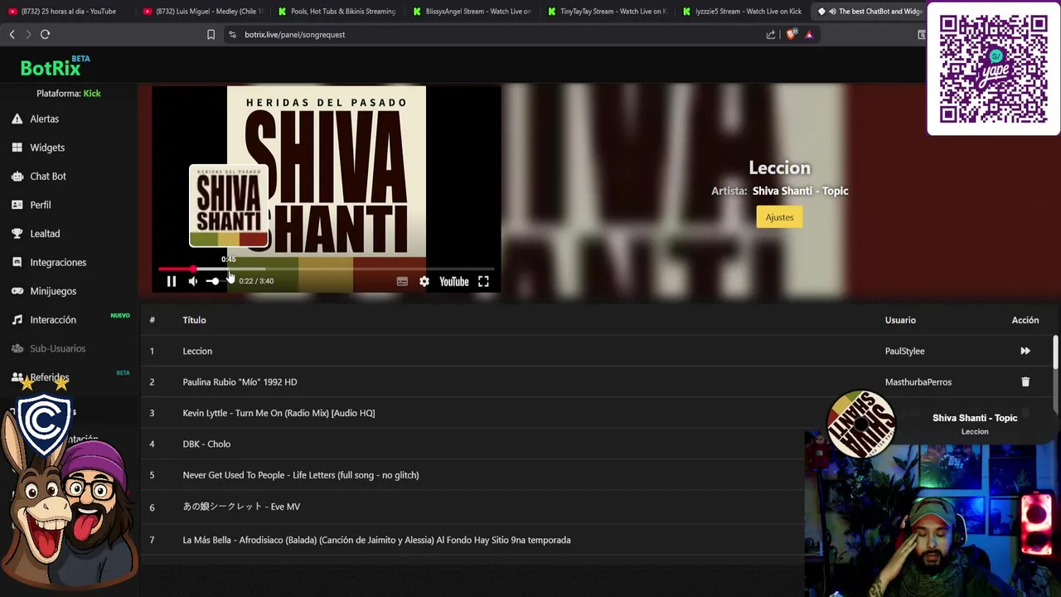Click the address bar botrix.live URL
The width and height of the screenshot is (1061, 597).
point(294,35)
